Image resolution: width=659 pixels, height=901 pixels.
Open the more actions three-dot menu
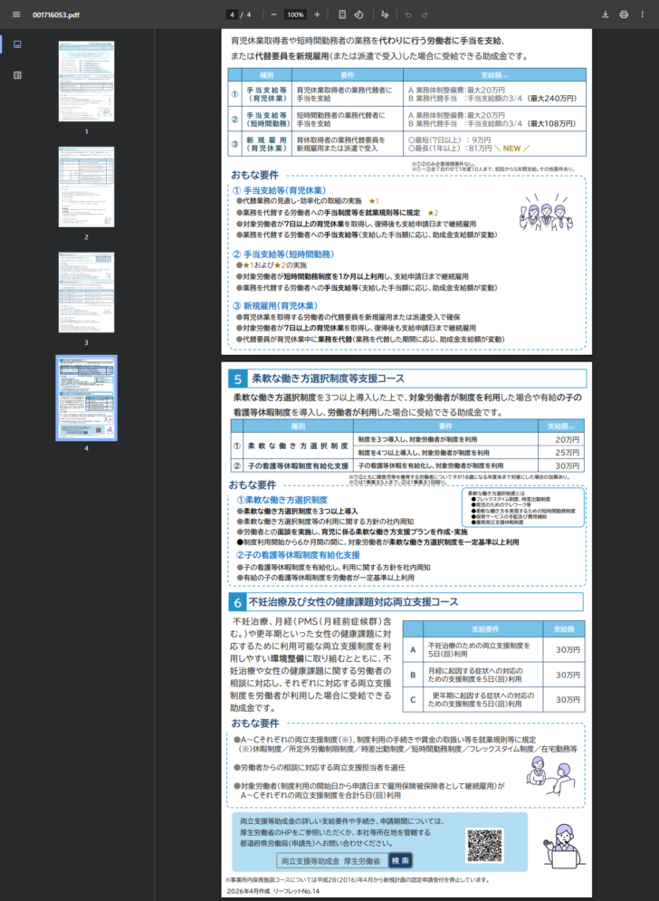(643, 14)
